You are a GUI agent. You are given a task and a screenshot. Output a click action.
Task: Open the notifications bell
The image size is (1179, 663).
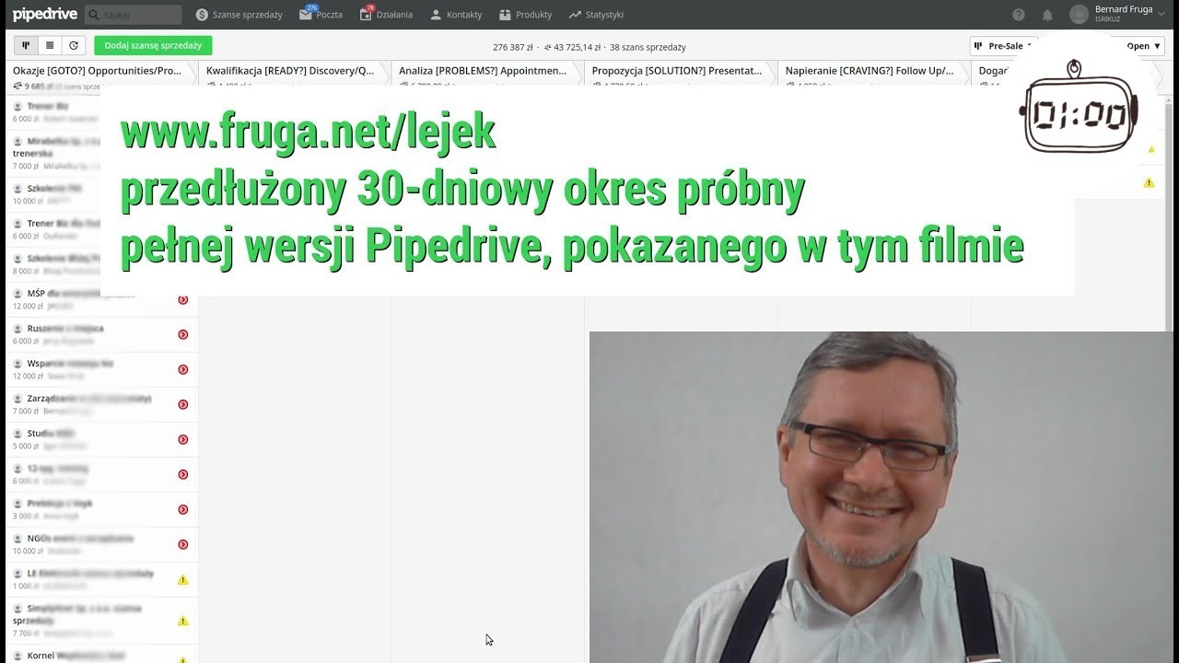click(1047, 15)
